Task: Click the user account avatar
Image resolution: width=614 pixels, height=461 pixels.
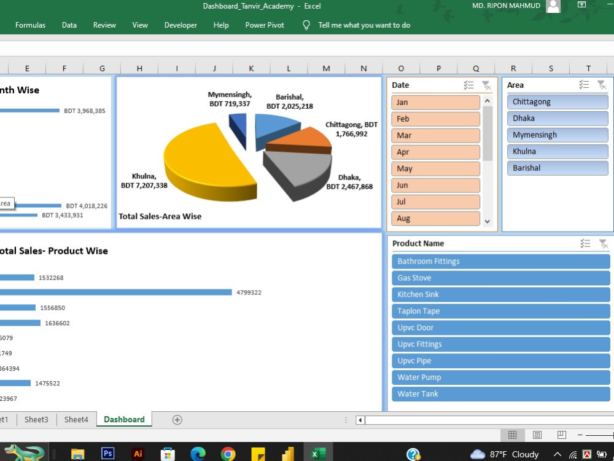Action: (x=553, y=6)
